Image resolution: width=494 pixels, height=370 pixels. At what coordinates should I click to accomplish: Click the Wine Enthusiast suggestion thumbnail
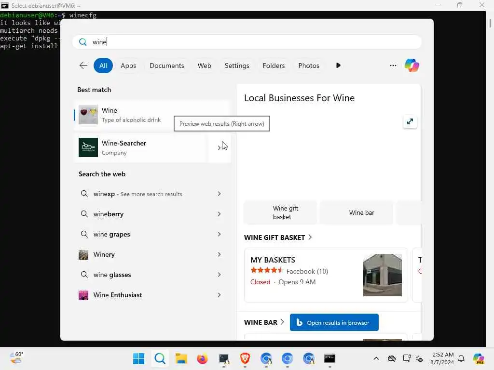pos(83,295)
